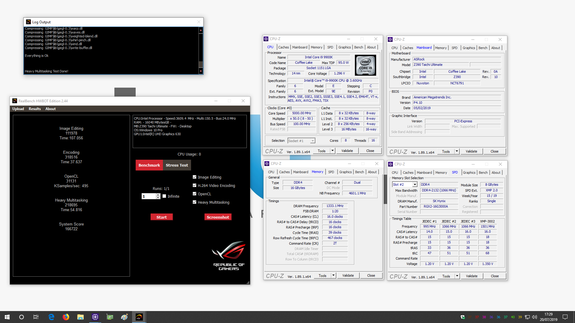Open the paint palette app in taskbar
The image size is (575, 323).
pos(125,317)
